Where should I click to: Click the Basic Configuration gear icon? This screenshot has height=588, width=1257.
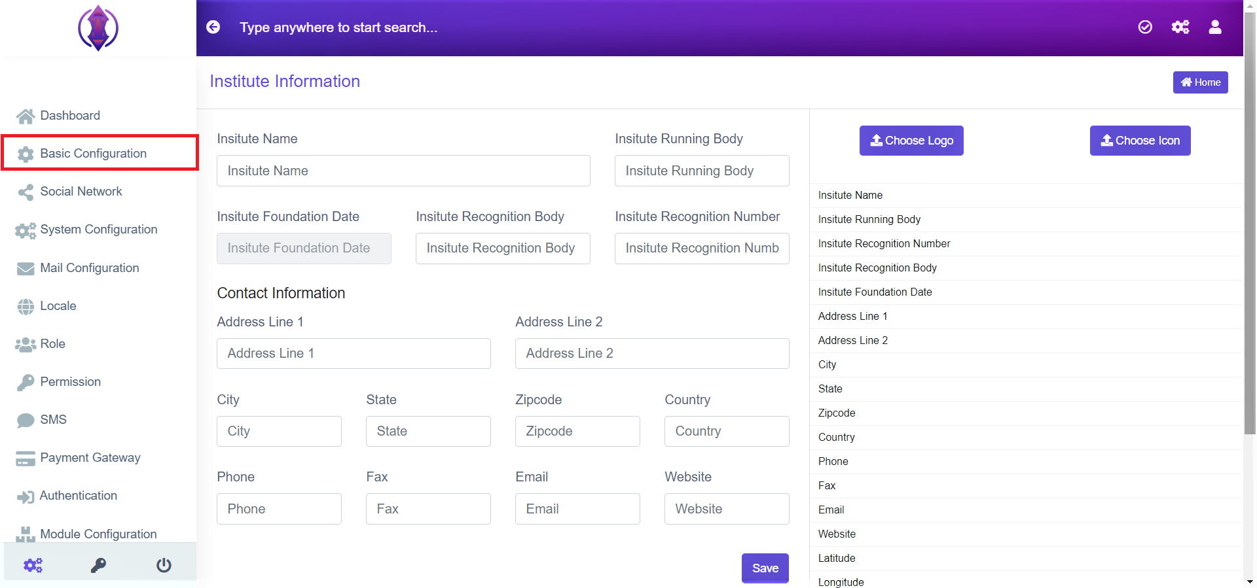26,154
